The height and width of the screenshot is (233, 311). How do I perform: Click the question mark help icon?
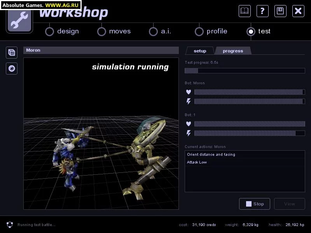click(x=262, y=11)
